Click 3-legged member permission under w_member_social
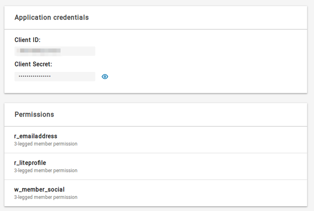This screenshot has width=314, height=211. (46, 197)
